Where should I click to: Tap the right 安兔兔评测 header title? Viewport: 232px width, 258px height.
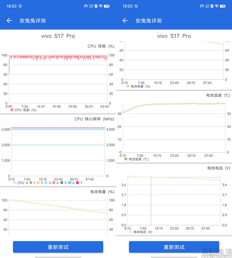pyautogui.click(x=149, y=21)
